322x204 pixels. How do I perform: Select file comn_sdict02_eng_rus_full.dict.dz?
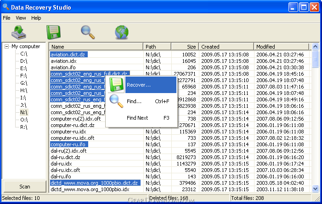coord(90,74)
